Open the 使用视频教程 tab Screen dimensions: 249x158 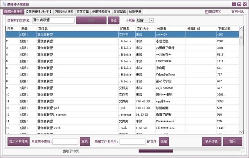click(101, 12)
